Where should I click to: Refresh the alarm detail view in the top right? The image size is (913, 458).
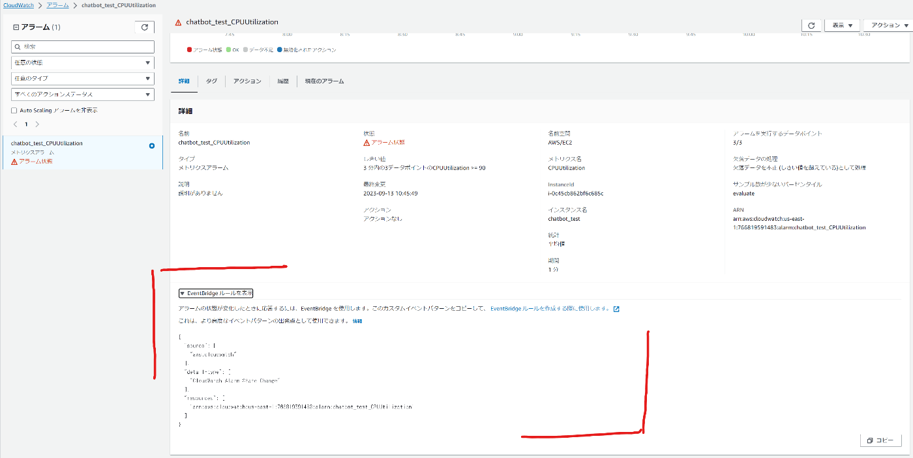click(811, 25)
